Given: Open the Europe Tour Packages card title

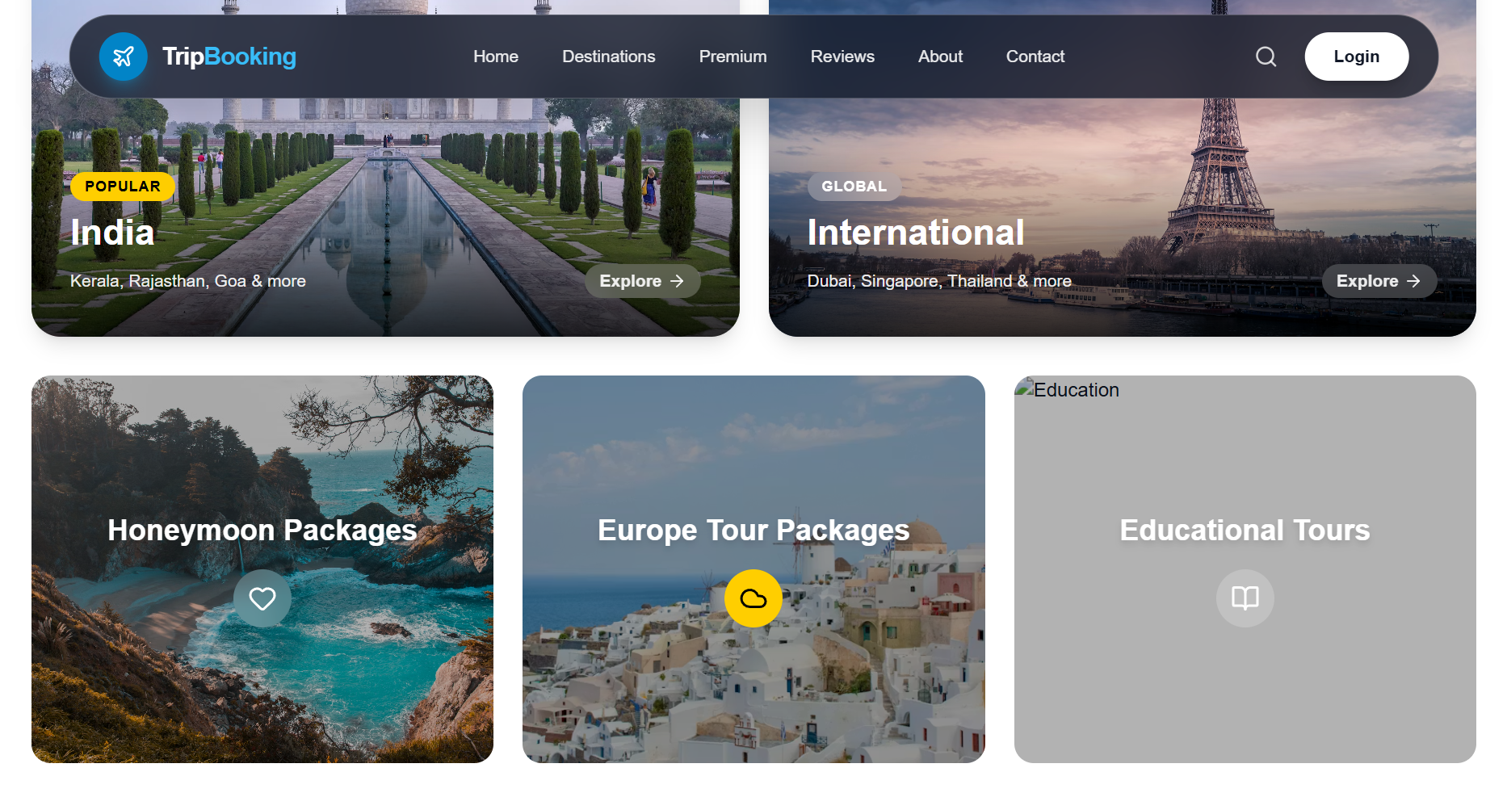Looking at the screenshot, I should point(753,531).
